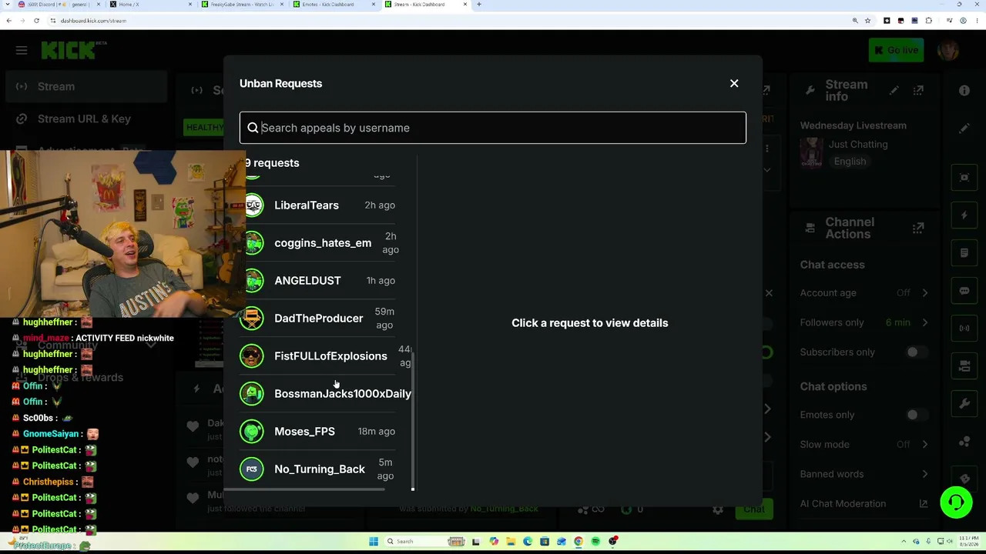
Task: Switch to the Home / X tab
Action: click(150, 5)
